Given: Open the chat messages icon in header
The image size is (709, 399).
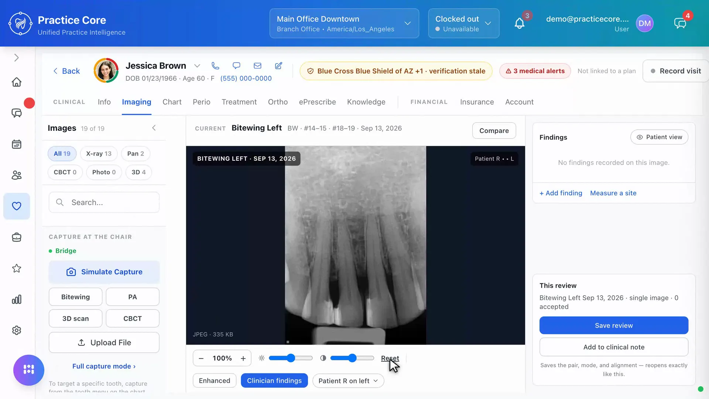Looking at the screenshot, I should 680,24.
